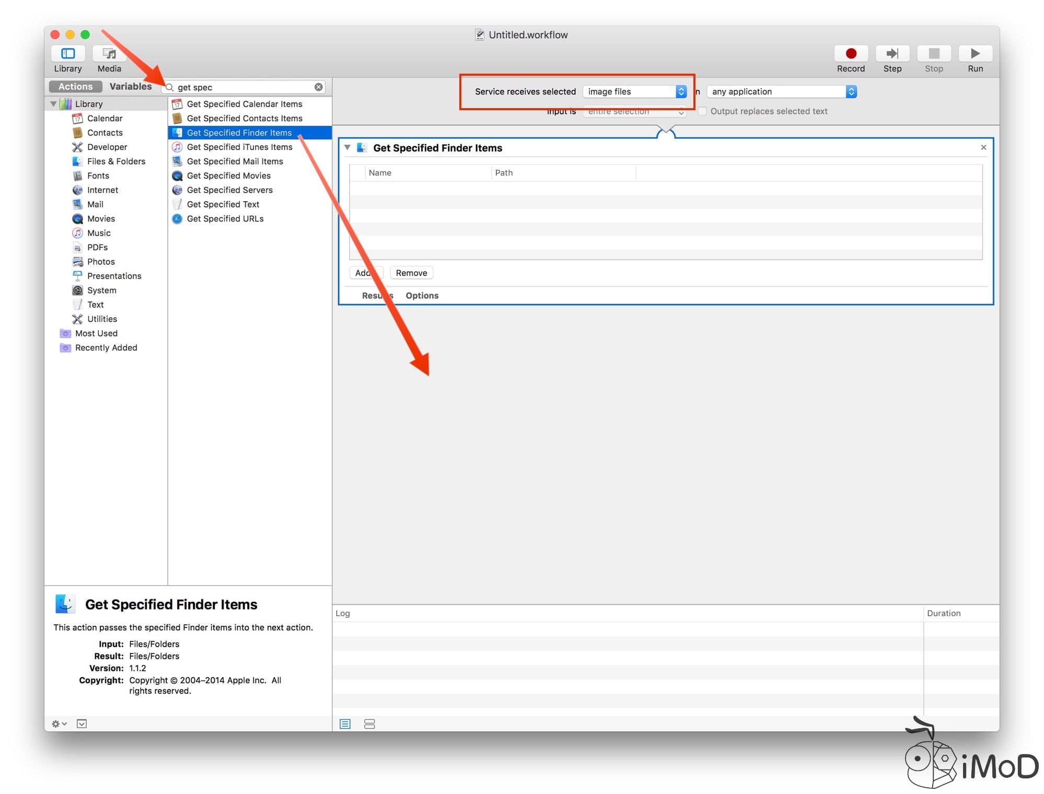Collapse the Get Specified Finder Items action

346,148
